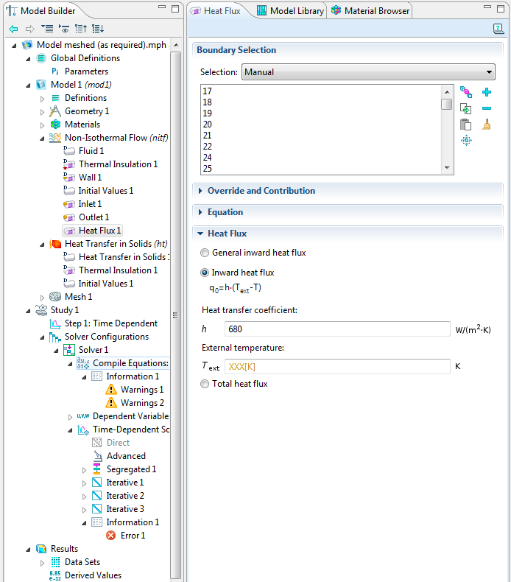Screen dimensions: 511x582
Task: Choose the Inward heat flux radio button
Action: (x=205, y=273)
